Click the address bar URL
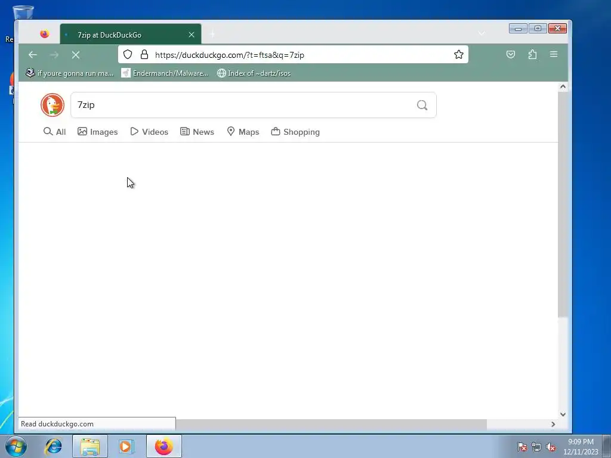 [x=230, y=55]
